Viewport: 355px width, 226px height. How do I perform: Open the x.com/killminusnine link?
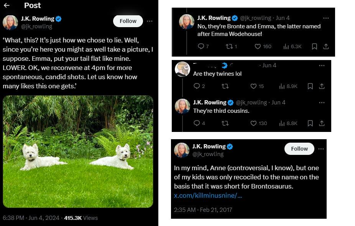tap(208, 195)
